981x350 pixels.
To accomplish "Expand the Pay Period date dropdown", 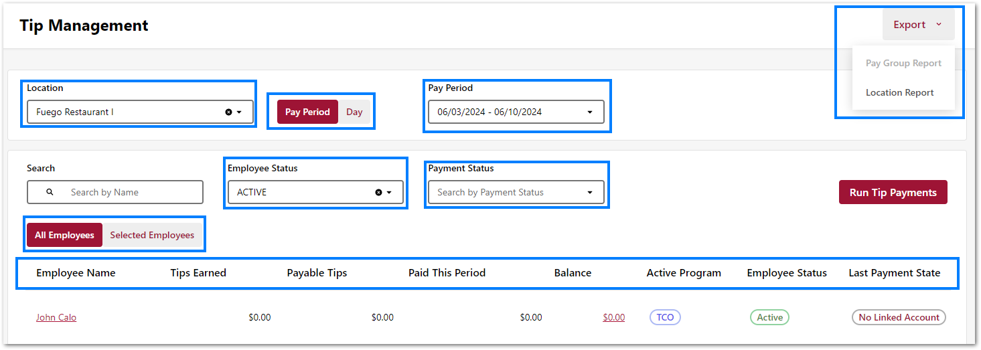I will pos(590,112).
